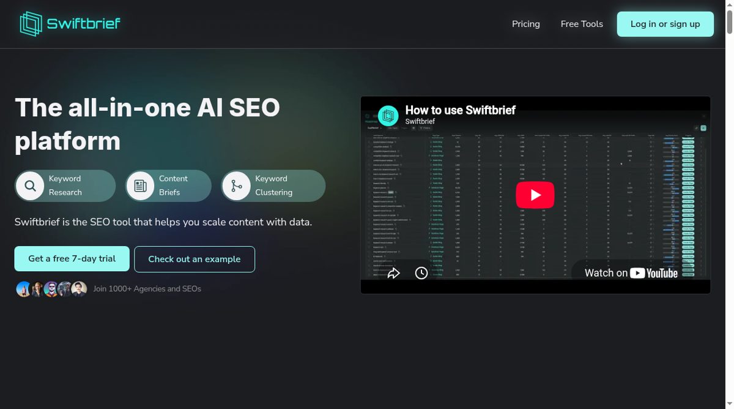Click Log in or sign up button

665,24
